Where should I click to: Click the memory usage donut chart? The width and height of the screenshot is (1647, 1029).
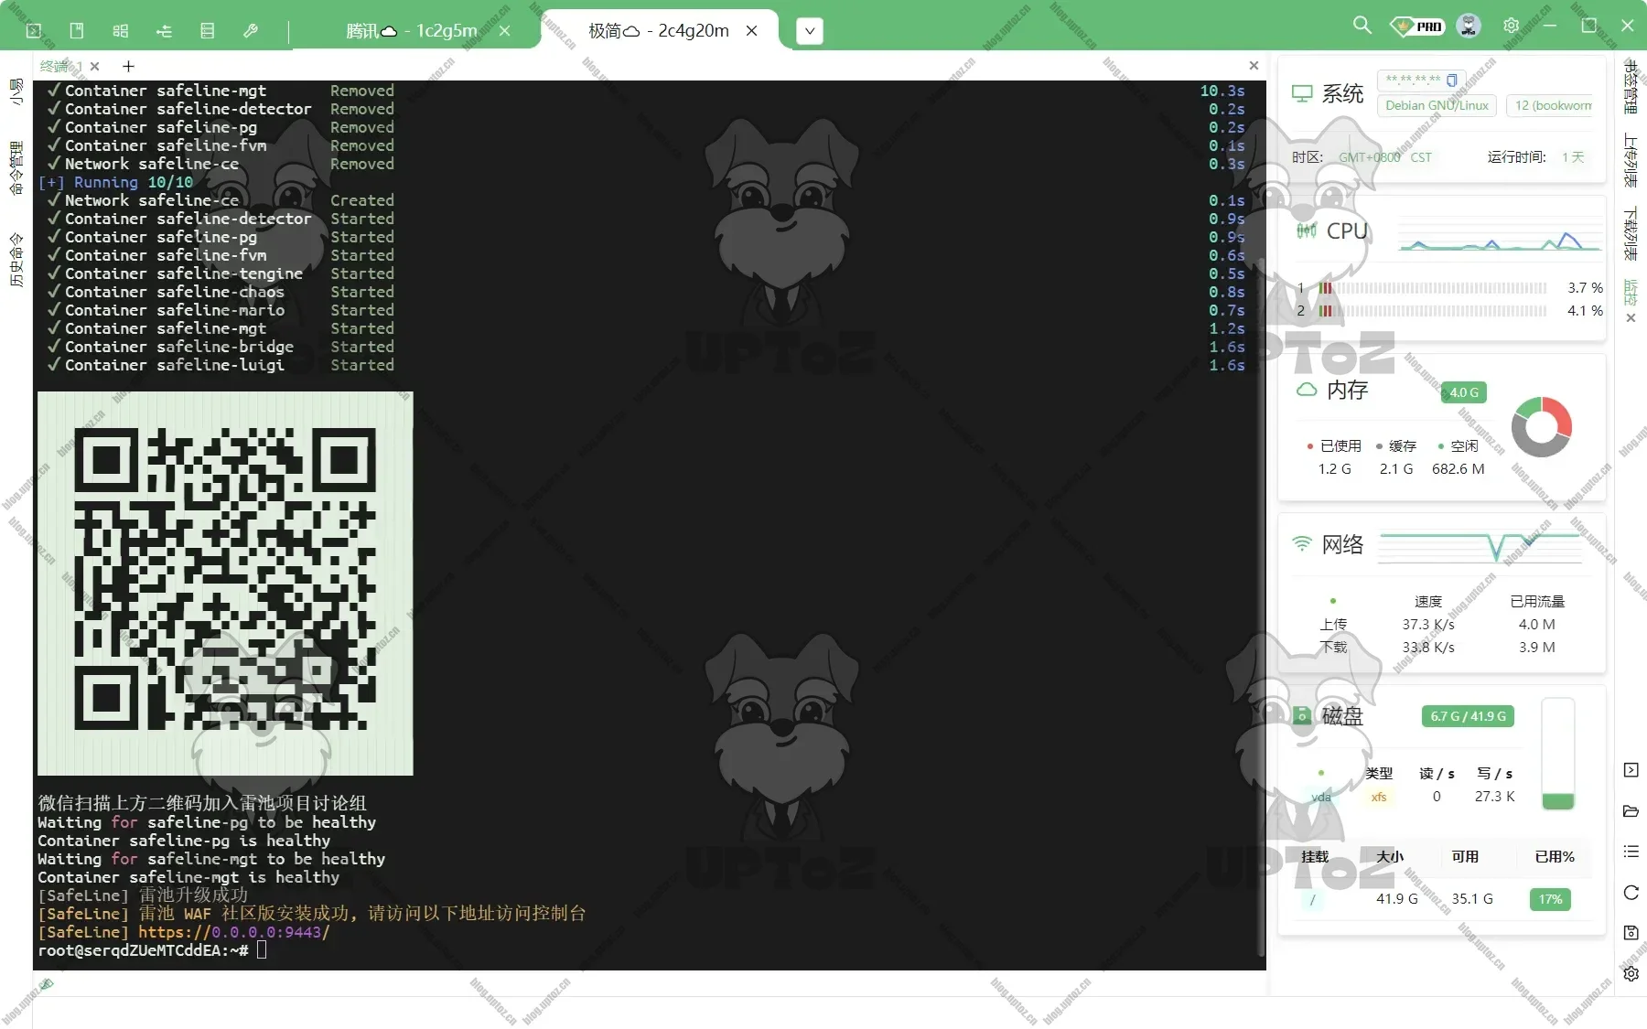(x=1542, y=427)
